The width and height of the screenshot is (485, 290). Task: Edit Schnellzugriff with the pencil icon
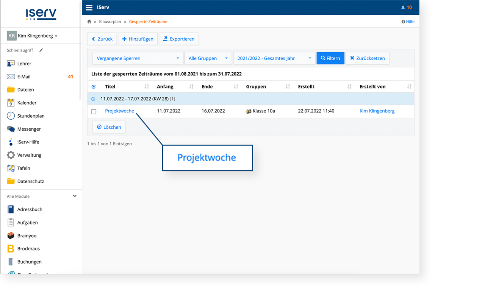pos(41,50)
